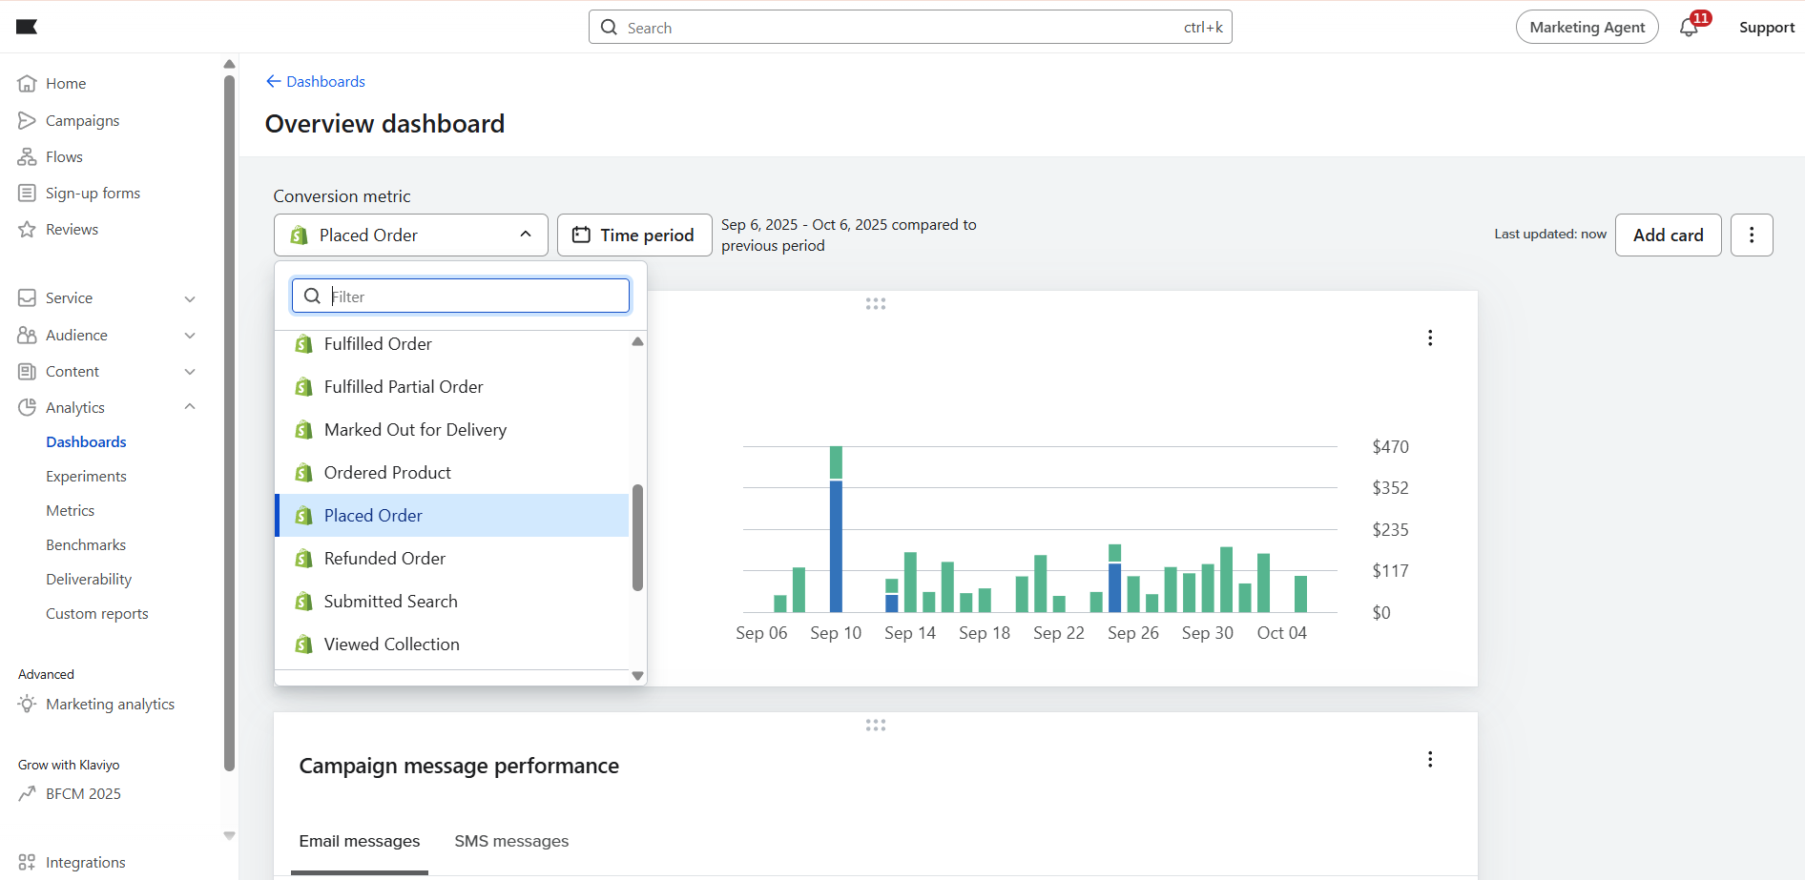Viewport: 1805px width, 880px height.
Task: Expand the Audience sidebar section
Action: (190, 336)
